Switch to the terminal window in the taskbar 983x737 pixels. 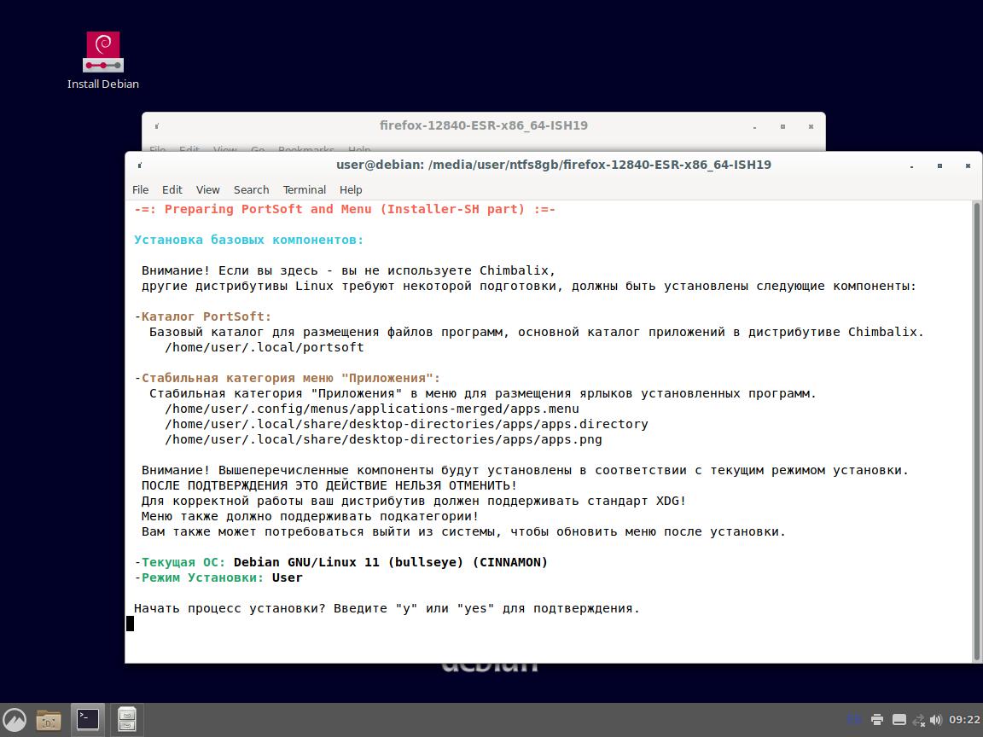tap(87, 720)
